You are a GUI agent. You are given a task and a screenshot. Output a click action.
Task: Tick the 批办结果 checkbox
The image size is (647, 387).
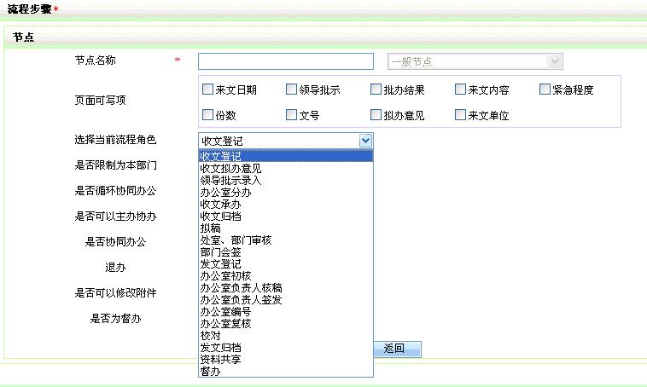376,89
